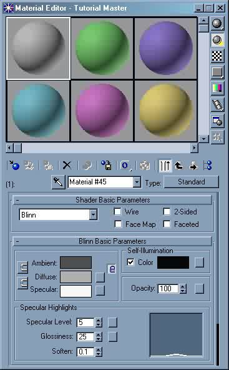
Task: Pick material from object eyedropper
Action: [58, 182]
